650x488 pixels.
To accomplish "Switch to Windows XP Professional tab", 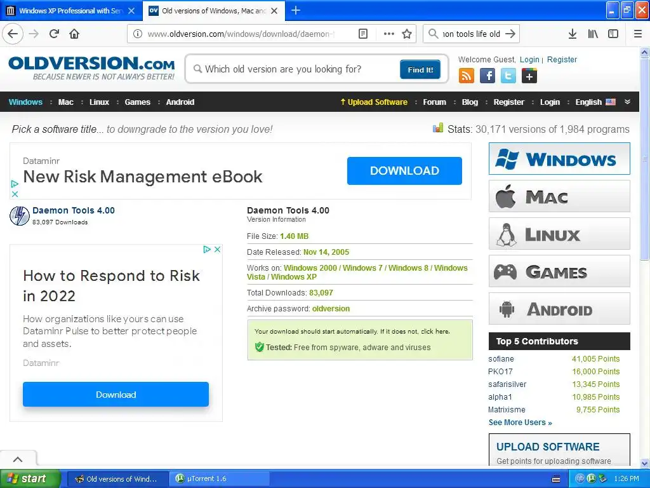I will point(70,11).
